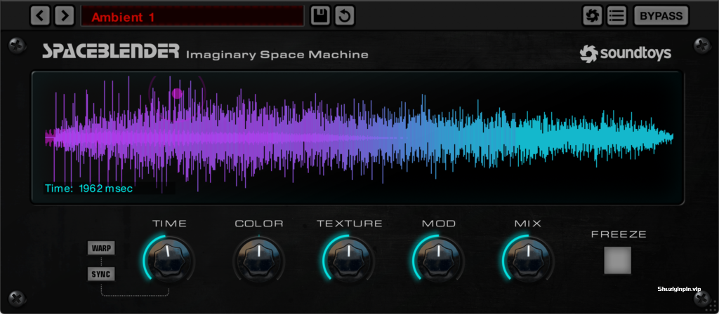The height and width of the screenshot is (314, 719).
Task: Toggle the SYNC switch
Action: click(101, 275)
